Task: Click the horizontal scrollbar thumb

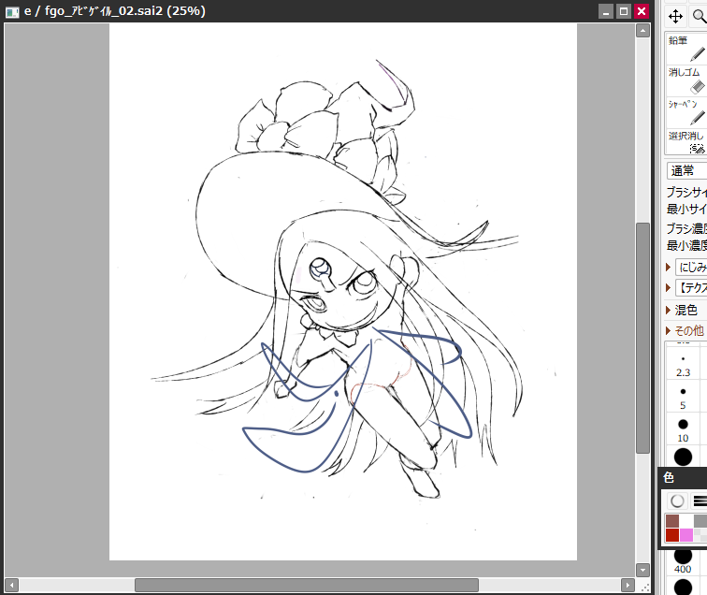Action: pyautogui.click(x=307, y=586)
